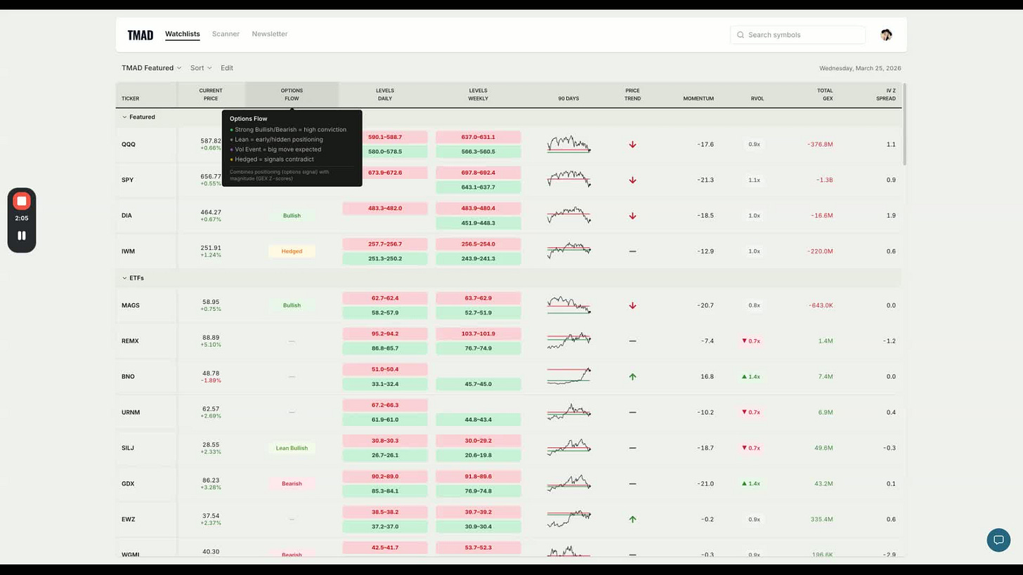1023x575 pixels.
Task: Click the Ticker column header
Action: point(130,98)
